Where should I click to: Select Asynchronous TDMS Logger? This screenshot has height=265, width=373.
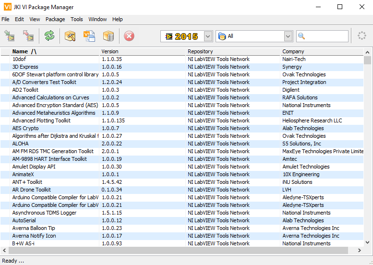click(x=182, y=213)
